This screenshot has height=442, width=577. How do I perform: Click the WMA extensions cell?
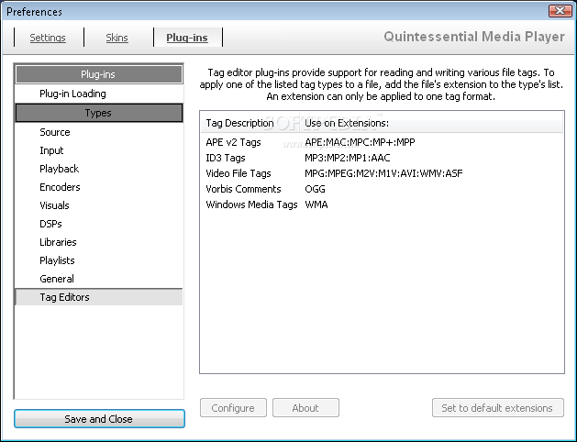[316, 204]
